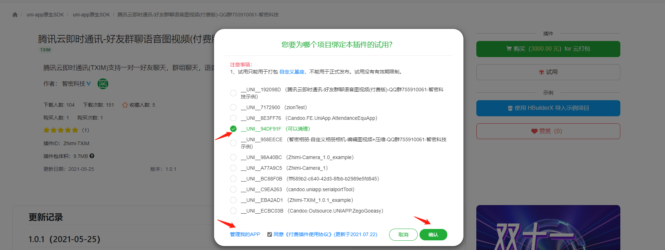Click the 赞赏 (0) button
Viewport: 665px width, 250px height.
548,131
